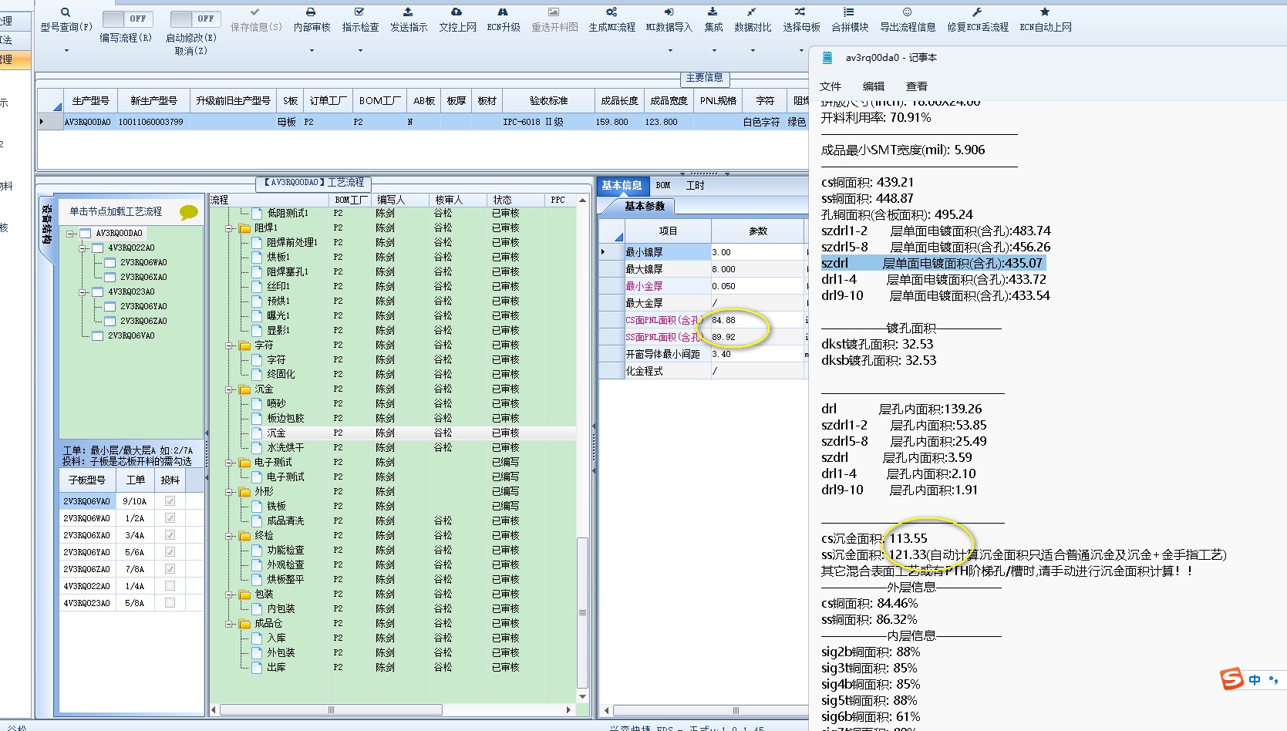Screen dimensions: 1287x731
Task: Click the ECN自动上网 star icon
Action: (x=1045, y=12)
